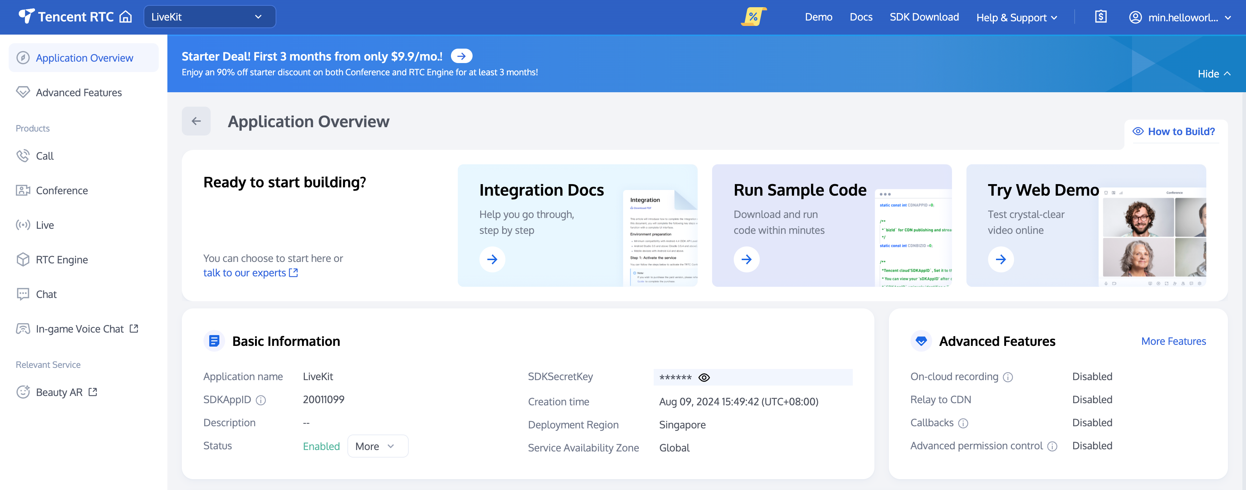Open the More dropdown next to Enabled status
This screenshot has width=1246, height=490.
377,446
